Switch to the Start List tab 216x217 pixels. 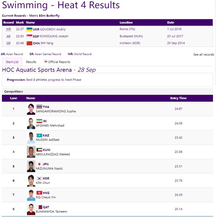click(x=12, y=62)
